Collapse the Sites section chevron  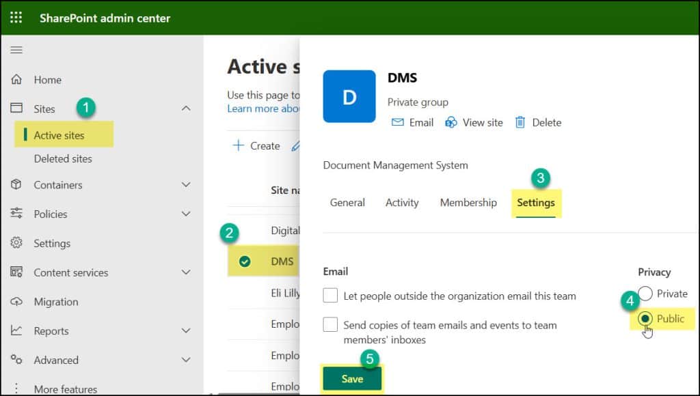[x=186, y=109]
